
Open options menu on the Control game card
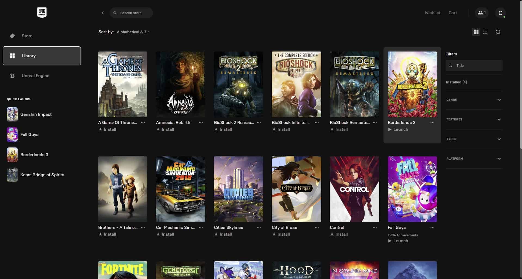coord(375,227)
